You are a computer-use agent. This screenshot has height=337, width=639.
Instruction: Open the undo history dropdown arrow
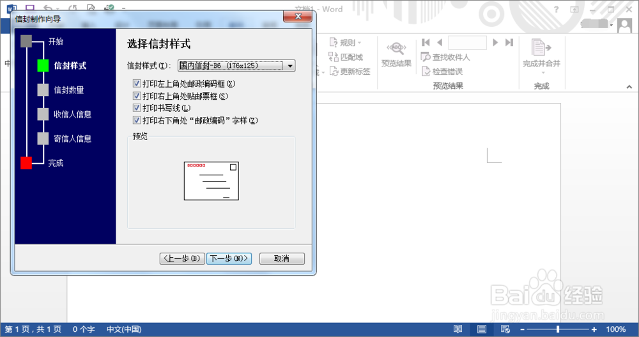pos(58,8)
